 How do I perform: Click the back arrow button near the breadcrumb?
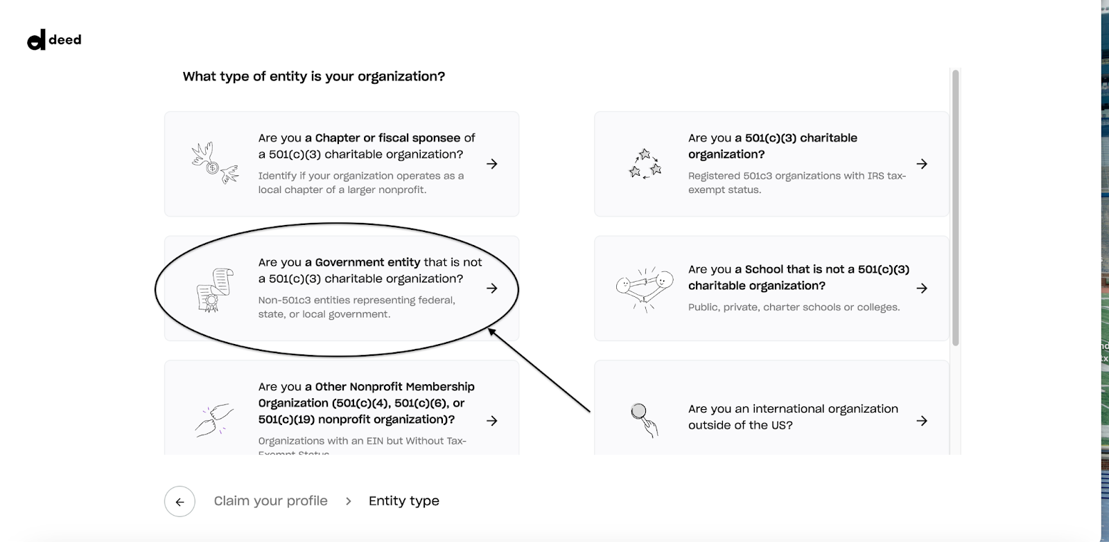point(180,500)
